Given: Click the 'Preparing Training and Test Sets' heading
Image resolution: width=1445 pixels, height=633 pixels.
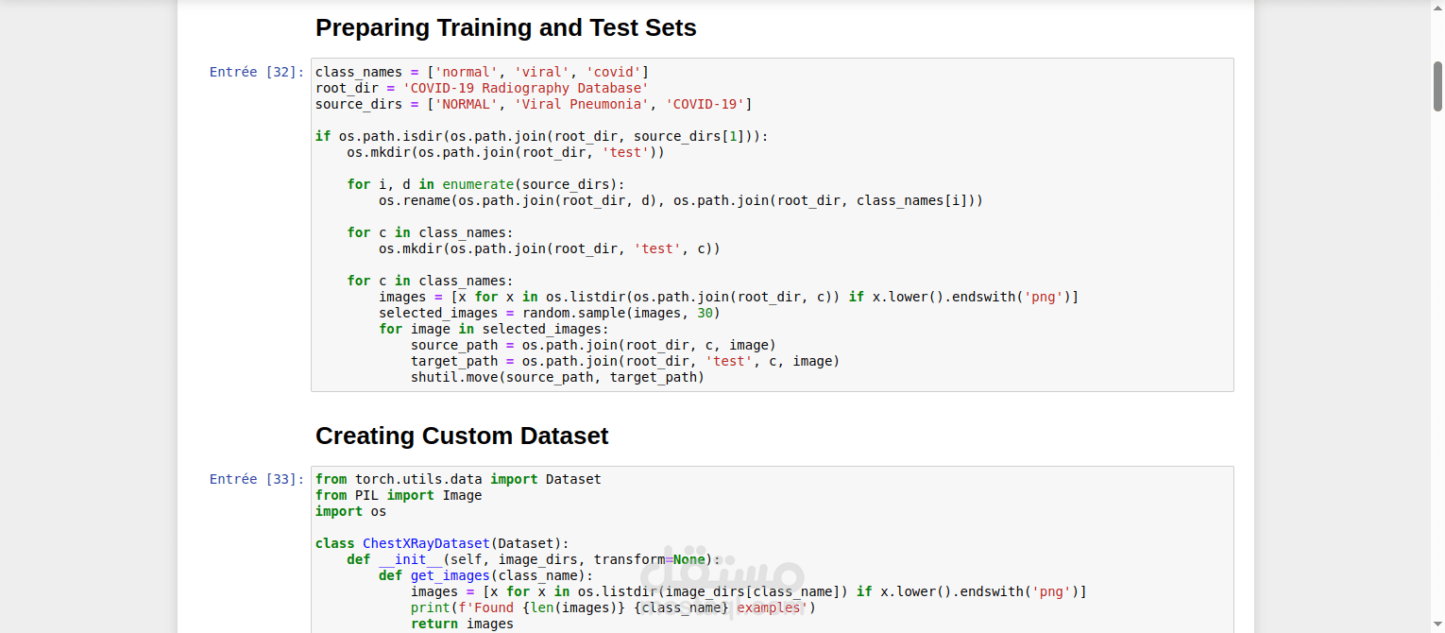Looking at the screenshot, I should click(x=506, y=28).
